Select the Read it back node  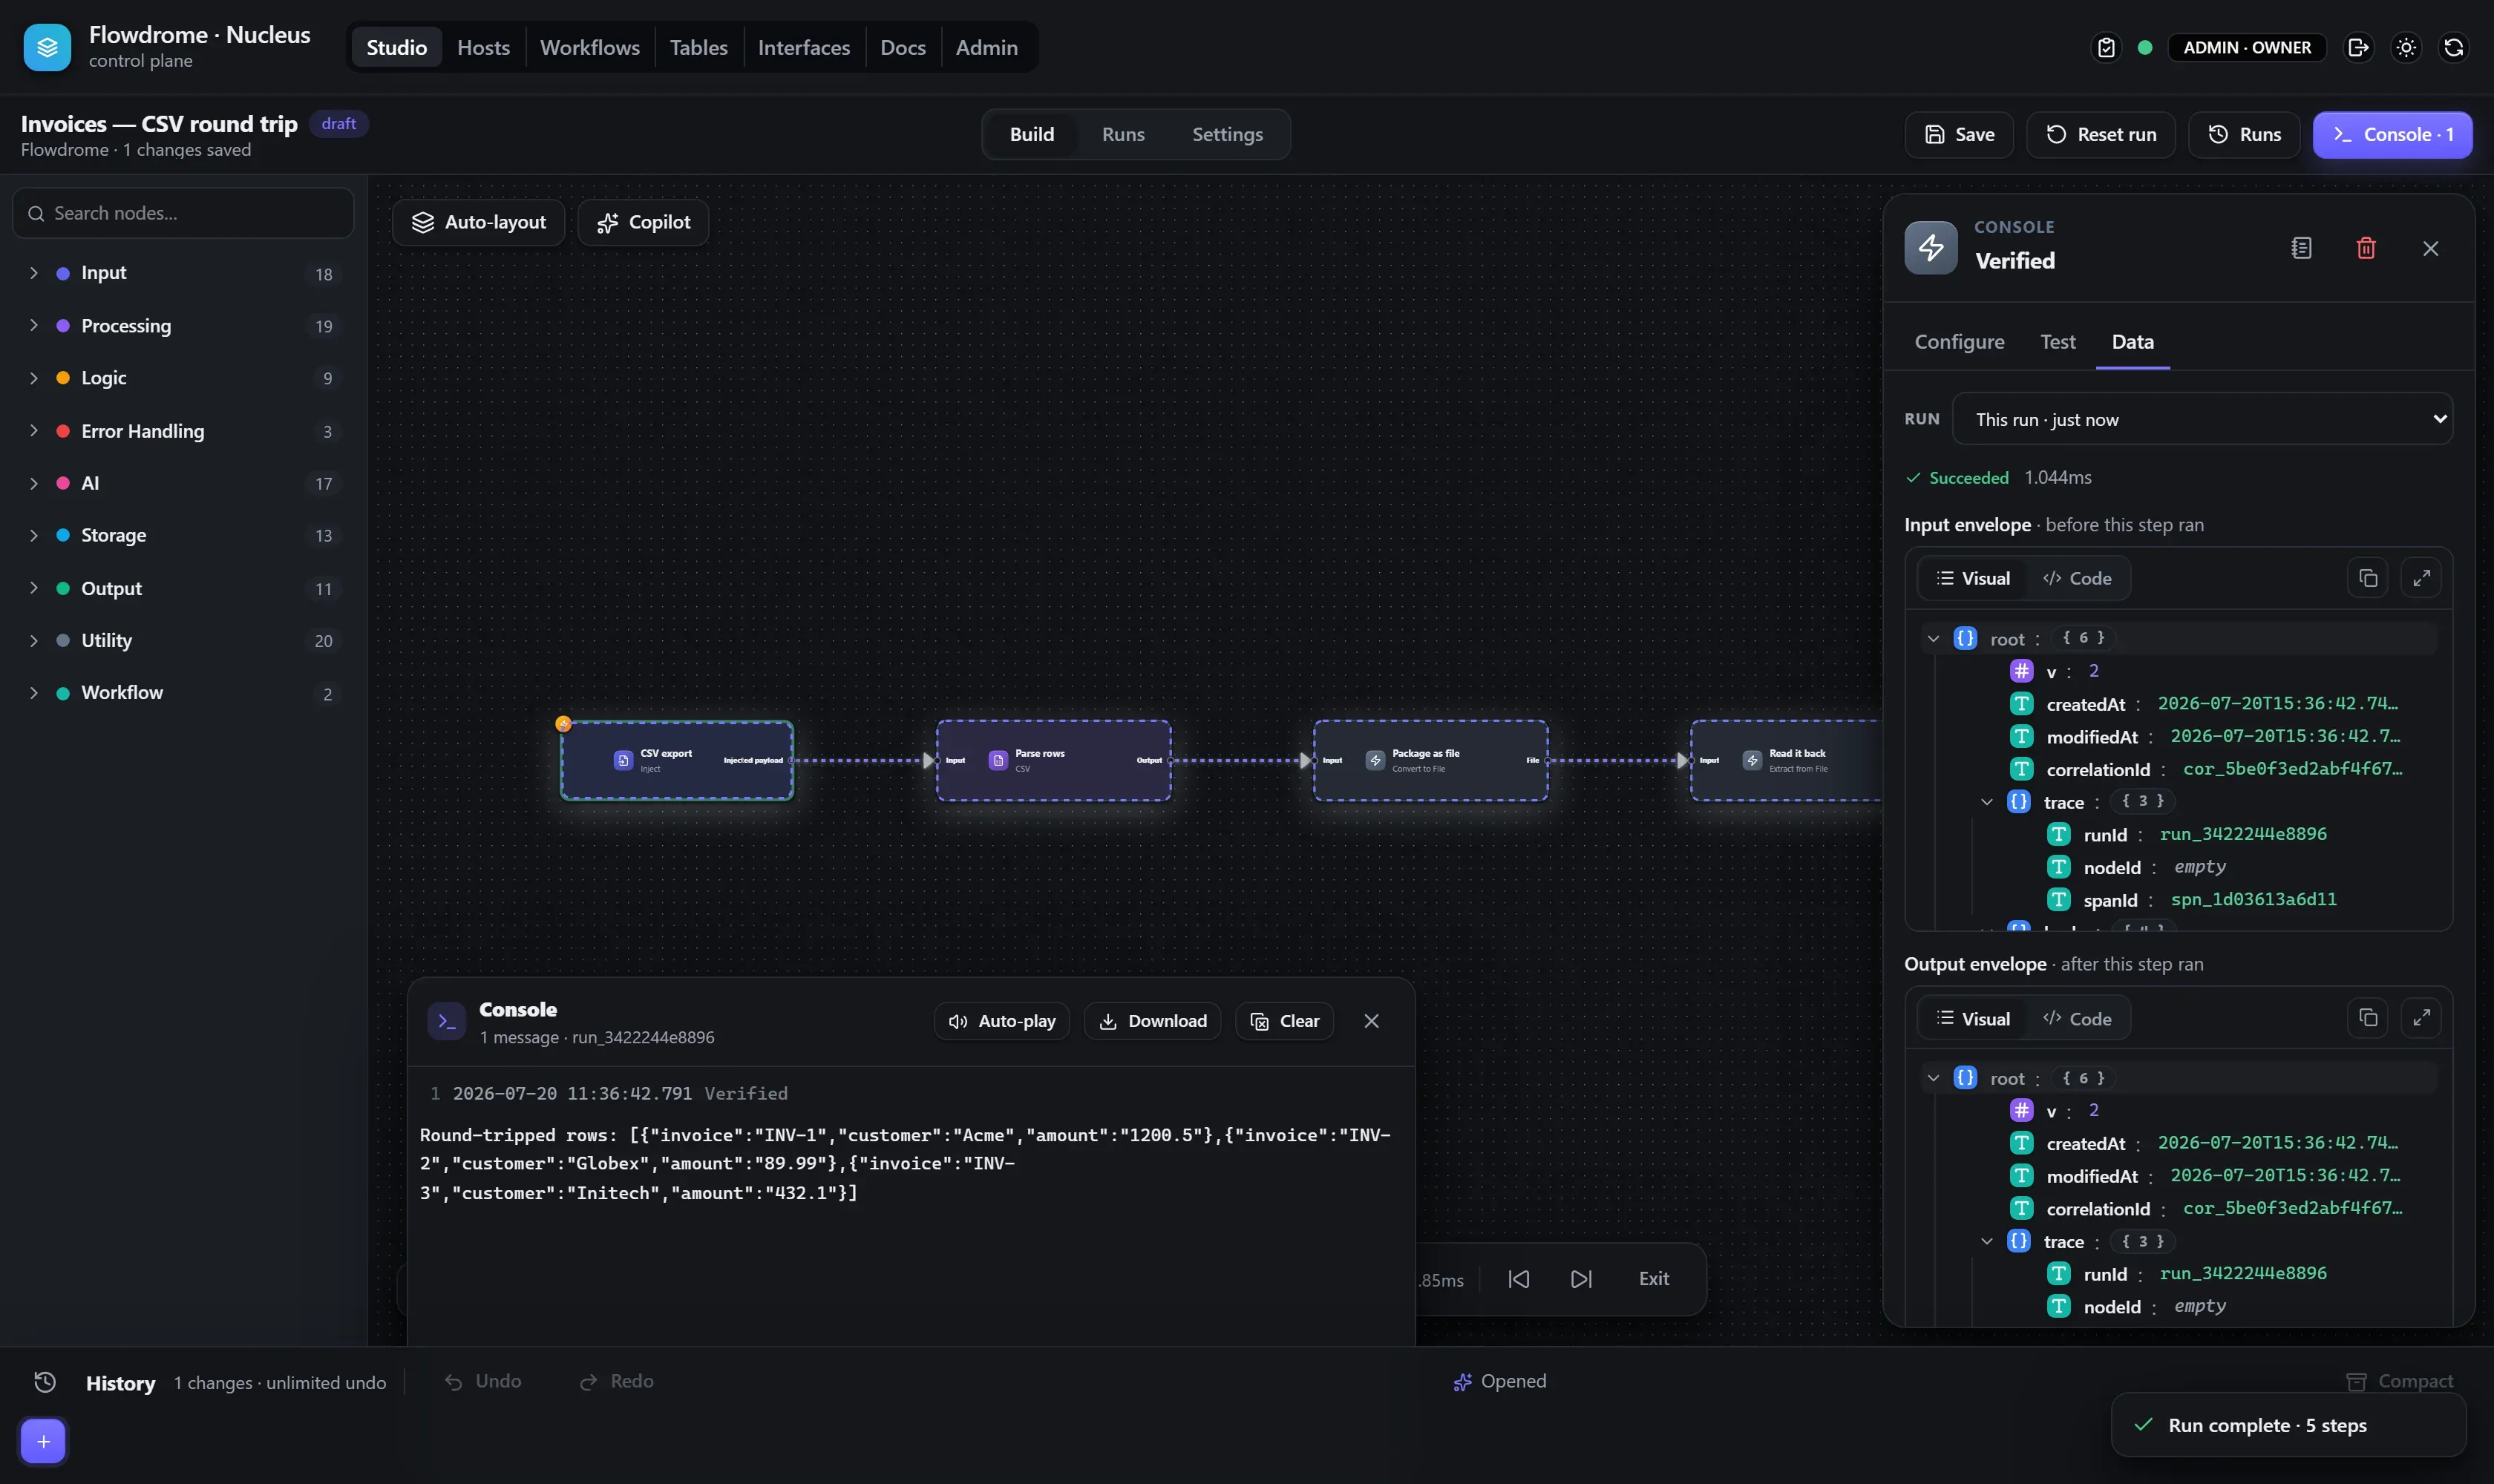[x=1787, y=760]
